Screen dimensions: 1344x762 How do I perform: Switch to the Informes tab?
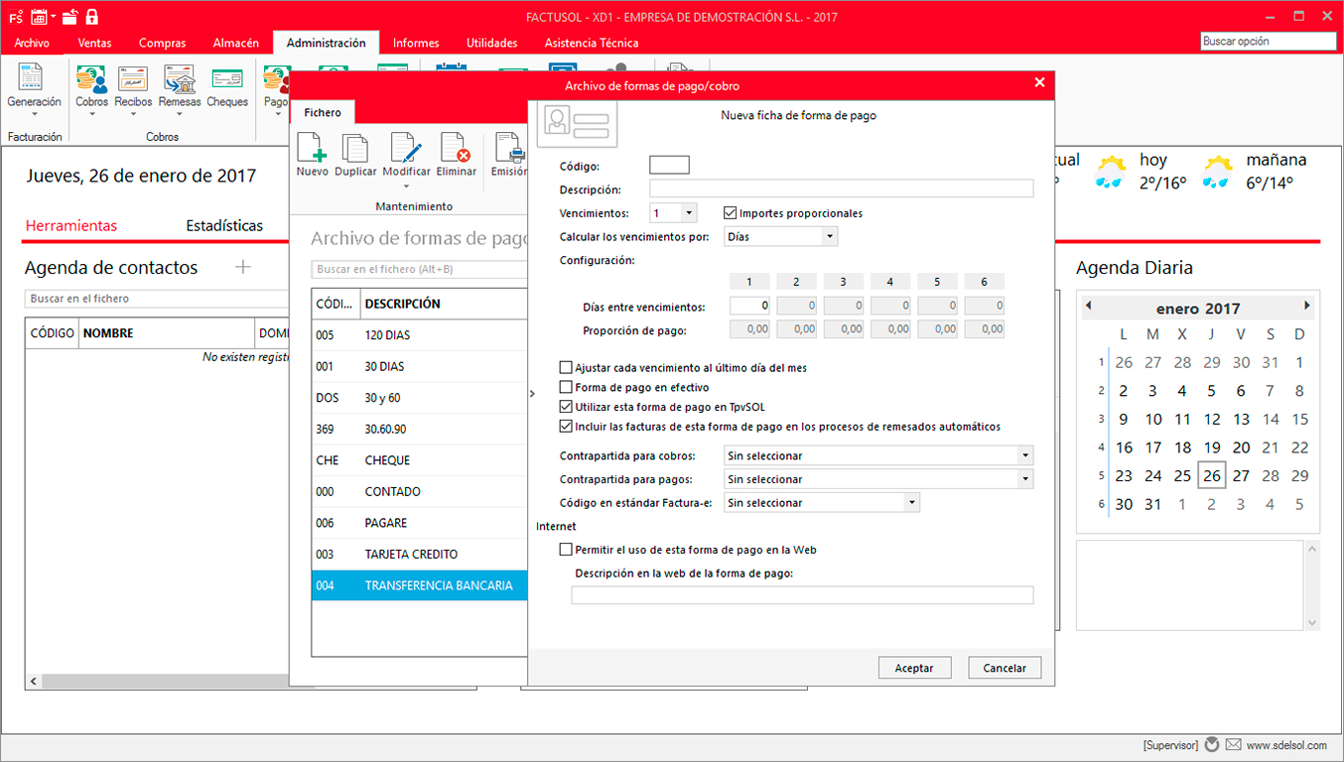click(416, 43)
